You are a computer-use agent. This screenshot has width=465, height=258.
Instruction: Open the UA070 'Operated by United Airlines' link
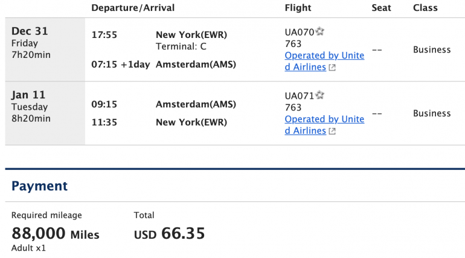(x=324, y=55)
